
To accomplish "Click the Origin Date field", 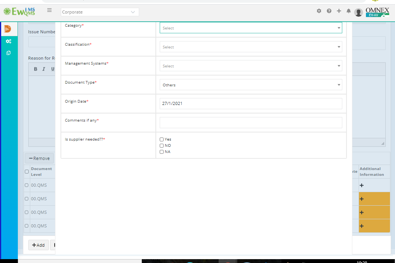I will 251,104.
